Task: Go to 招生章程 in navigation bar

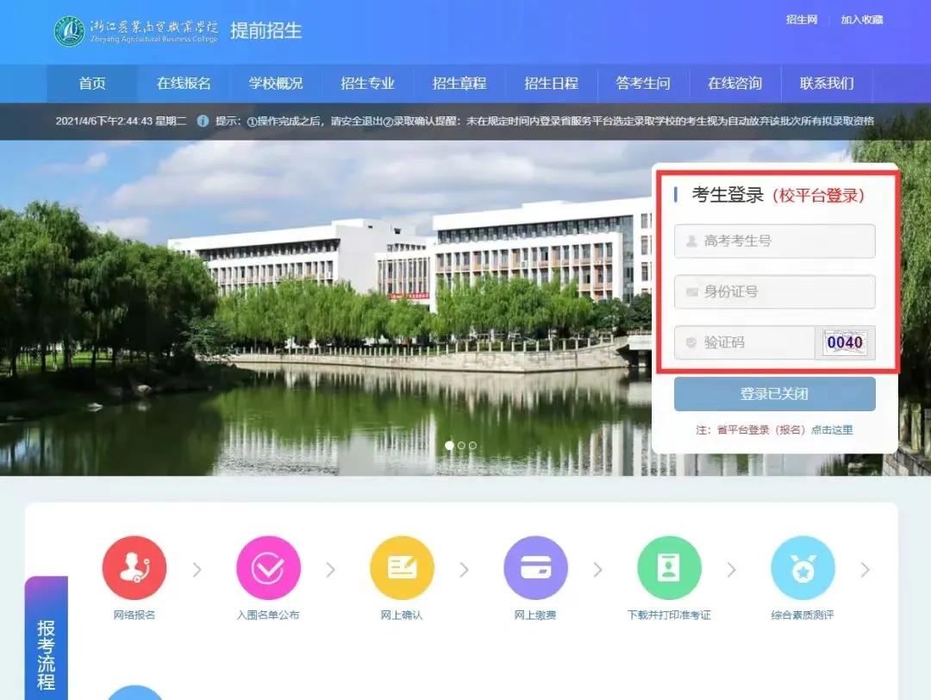Action: pos(459,84)
